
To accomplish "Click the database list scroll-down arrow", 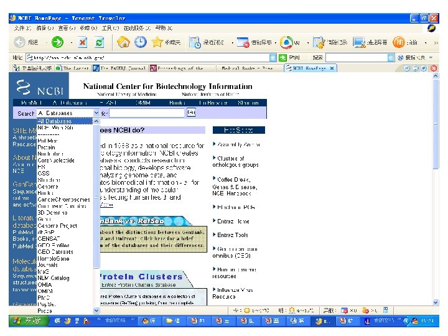I will (x=96, y=310).
